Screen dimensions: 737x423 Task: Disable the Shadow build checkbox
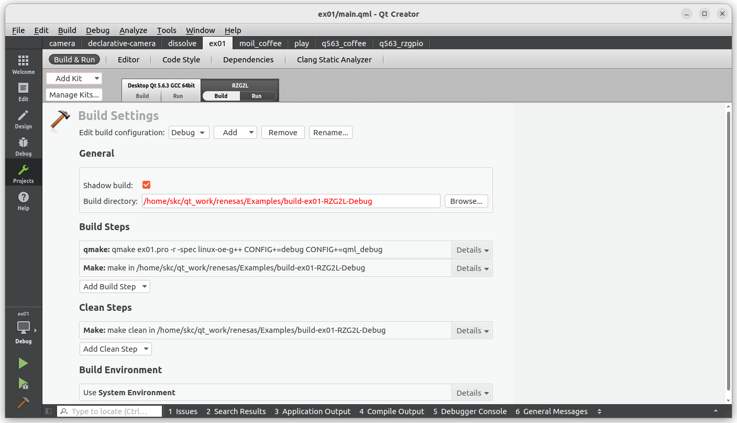point(146,185)
